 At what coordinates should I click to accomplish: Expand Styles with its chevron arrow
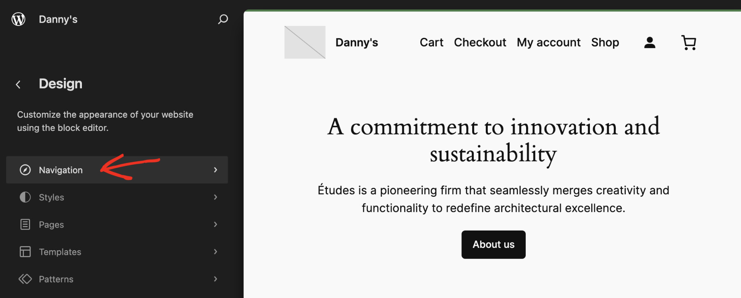[215, 197]
